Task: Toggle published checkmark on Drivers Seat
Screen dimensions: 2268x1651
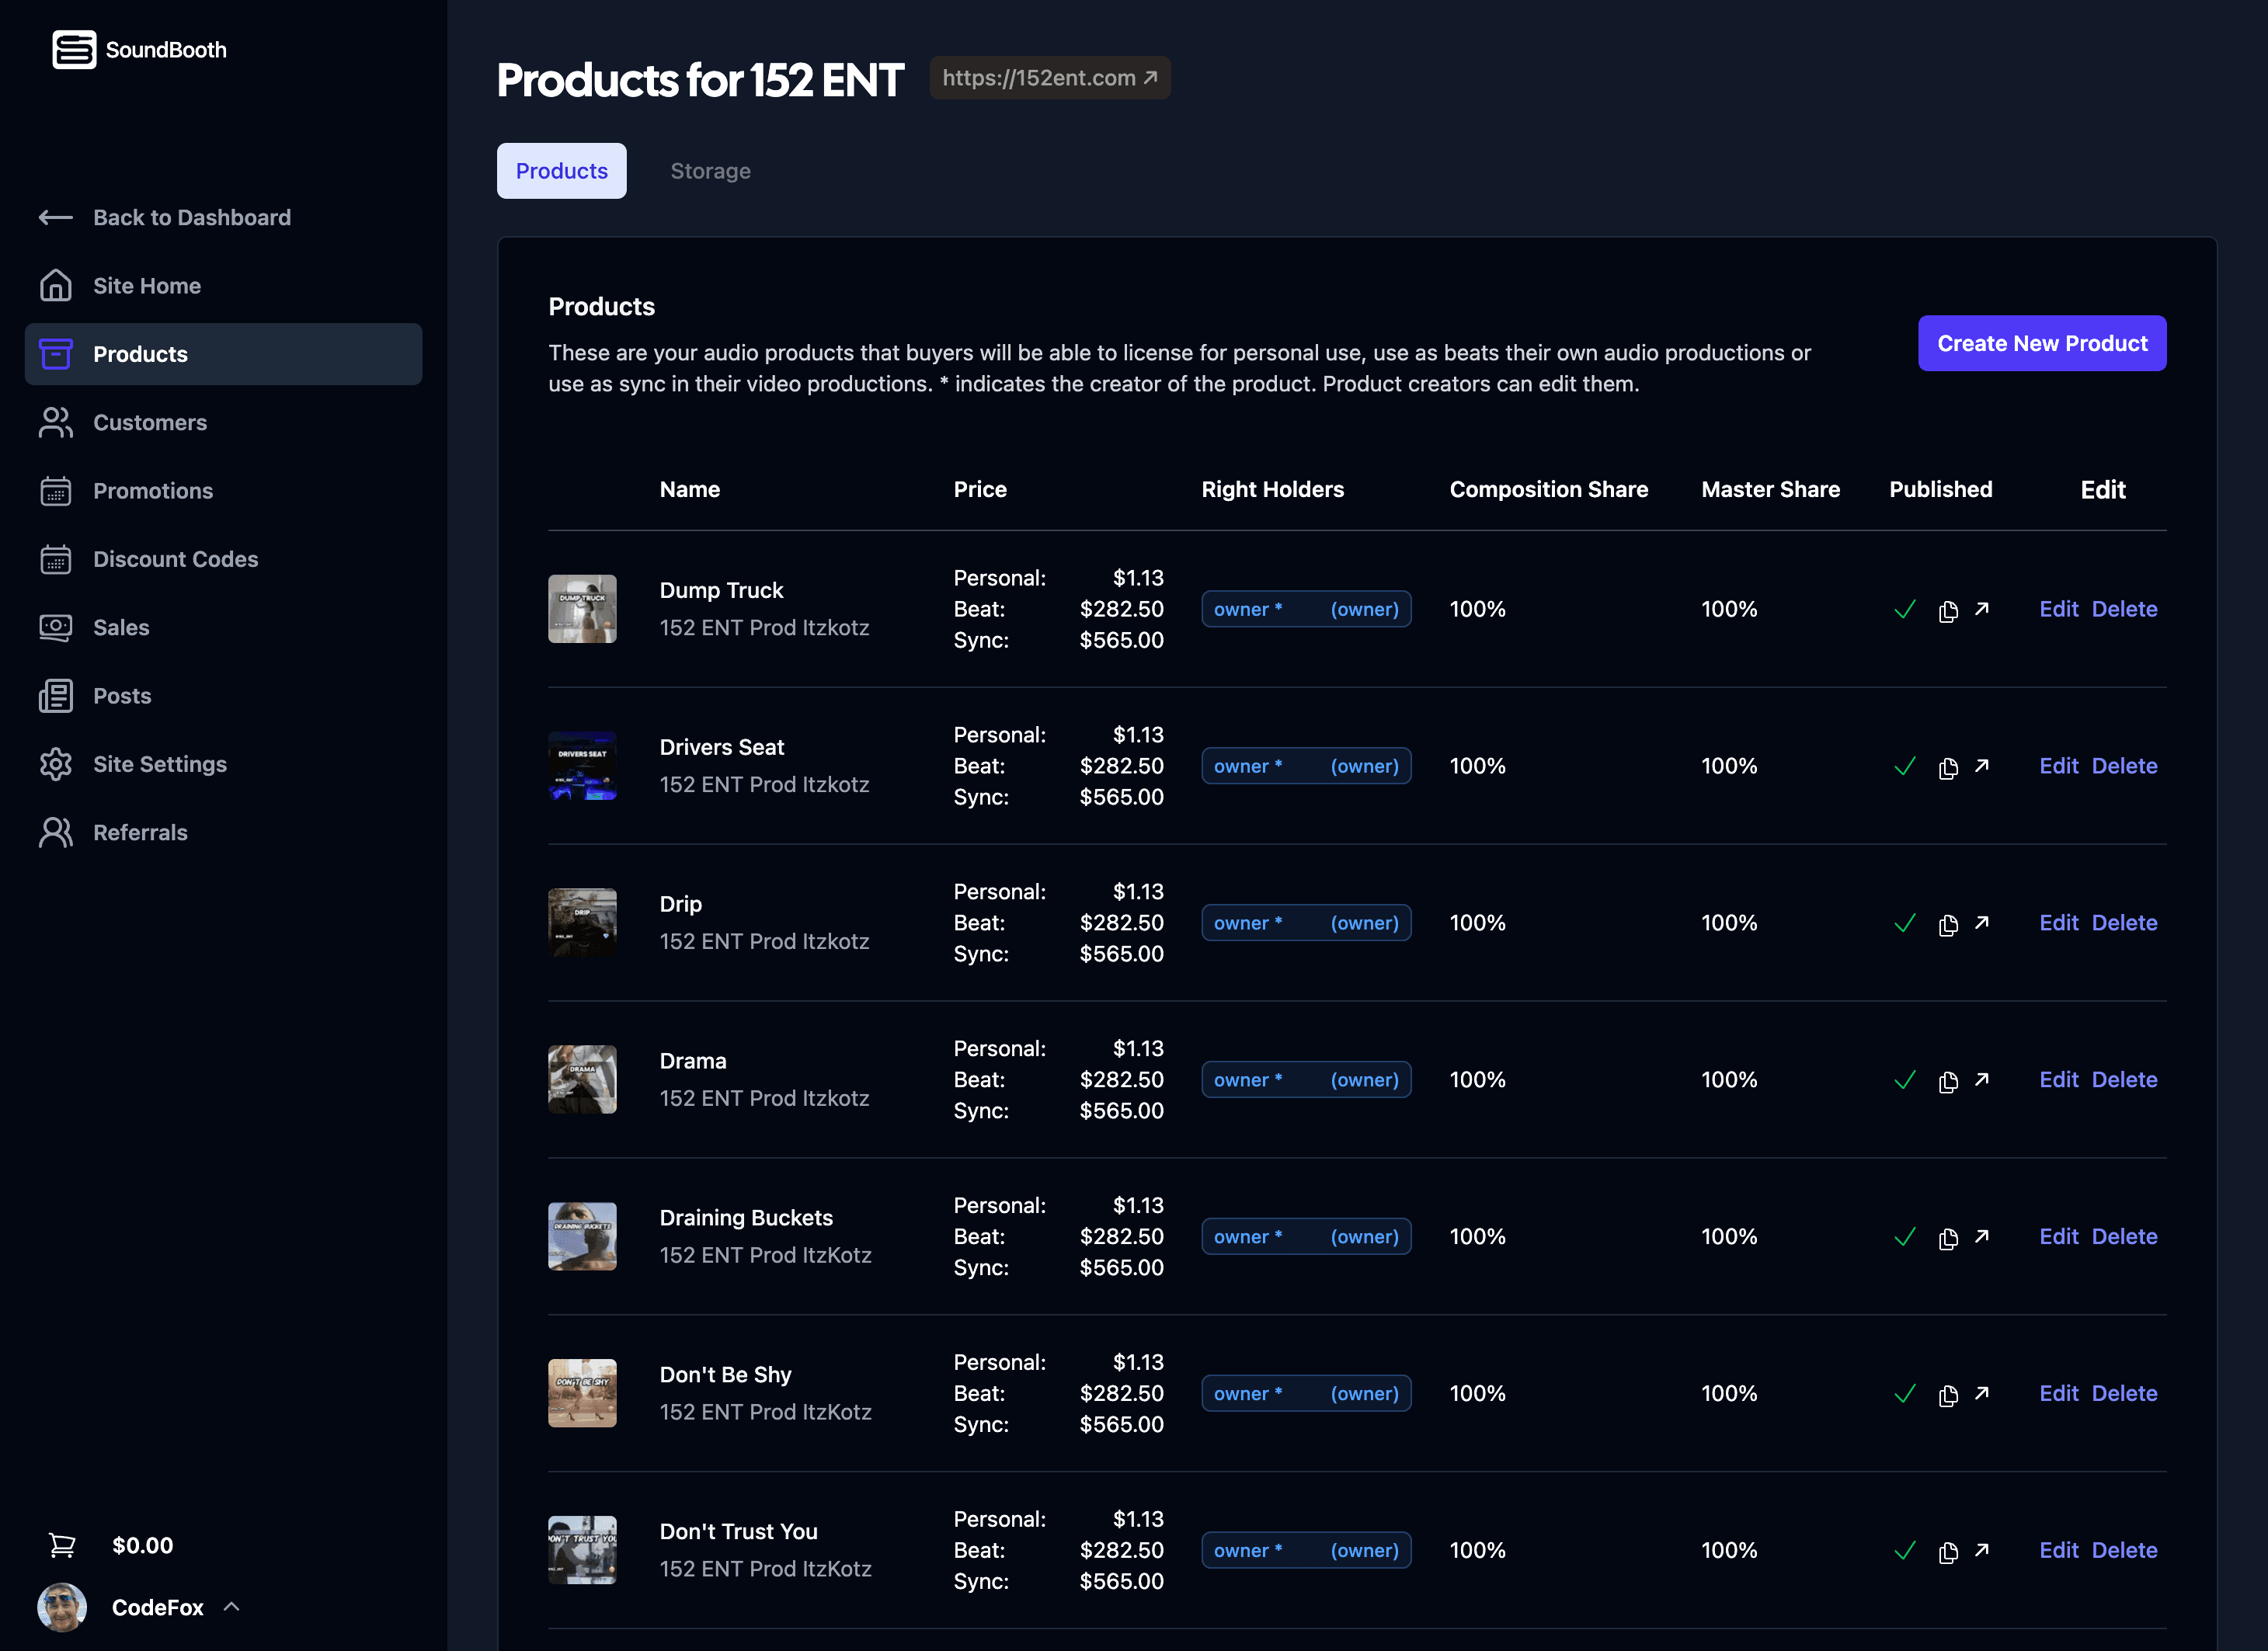Action: tap(1905, 766)
